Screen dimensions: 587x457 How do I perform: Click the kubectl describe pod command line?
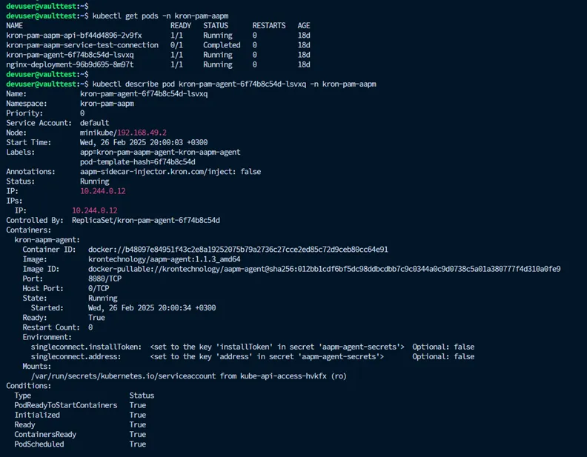234,84
